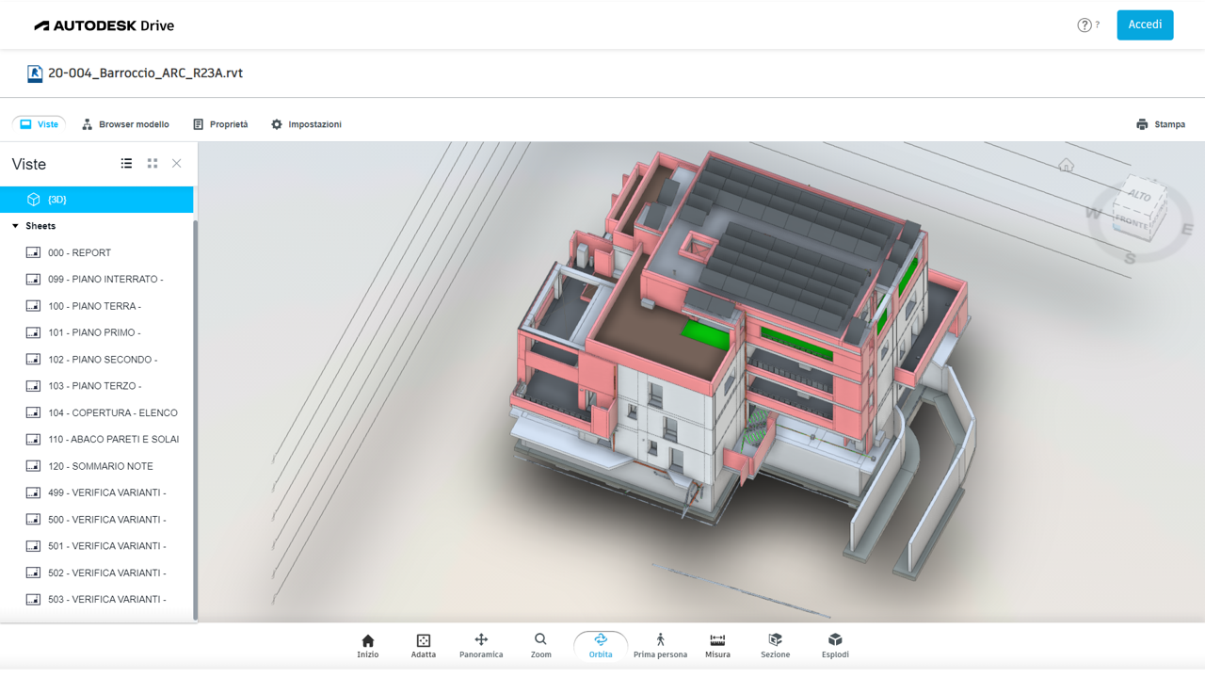Start Prima persona walk mode
This screenshot has height=678, width=1205.
(660, 646)
